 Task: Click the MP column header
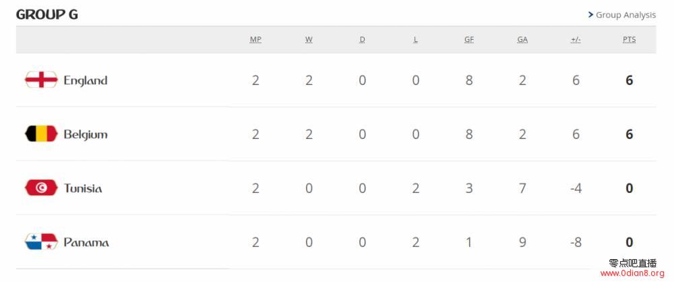(x=255, y=40)
